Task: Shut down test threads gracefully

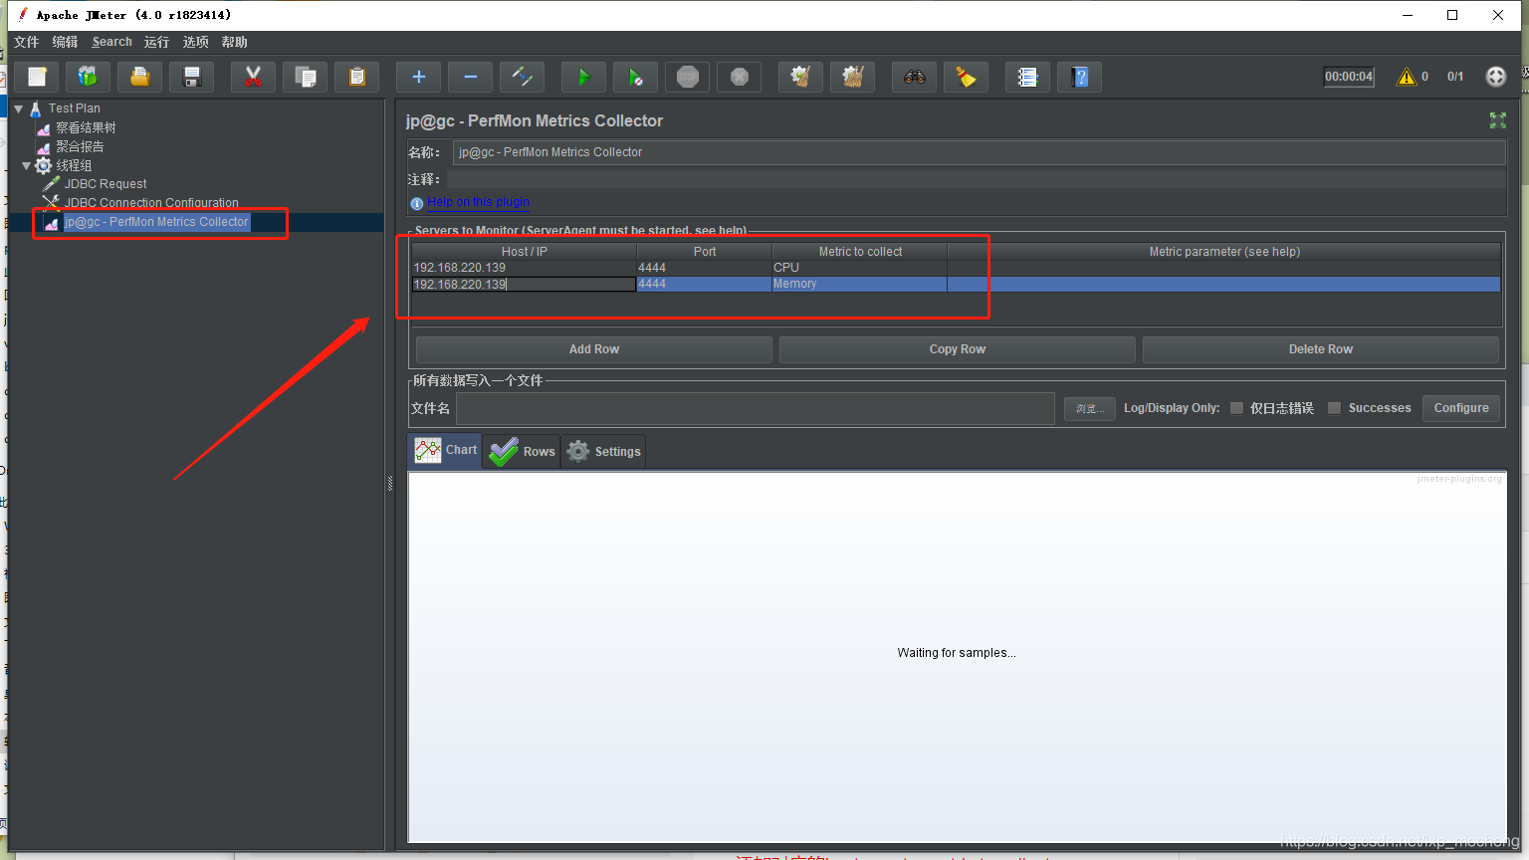Action: click(739, 77)
